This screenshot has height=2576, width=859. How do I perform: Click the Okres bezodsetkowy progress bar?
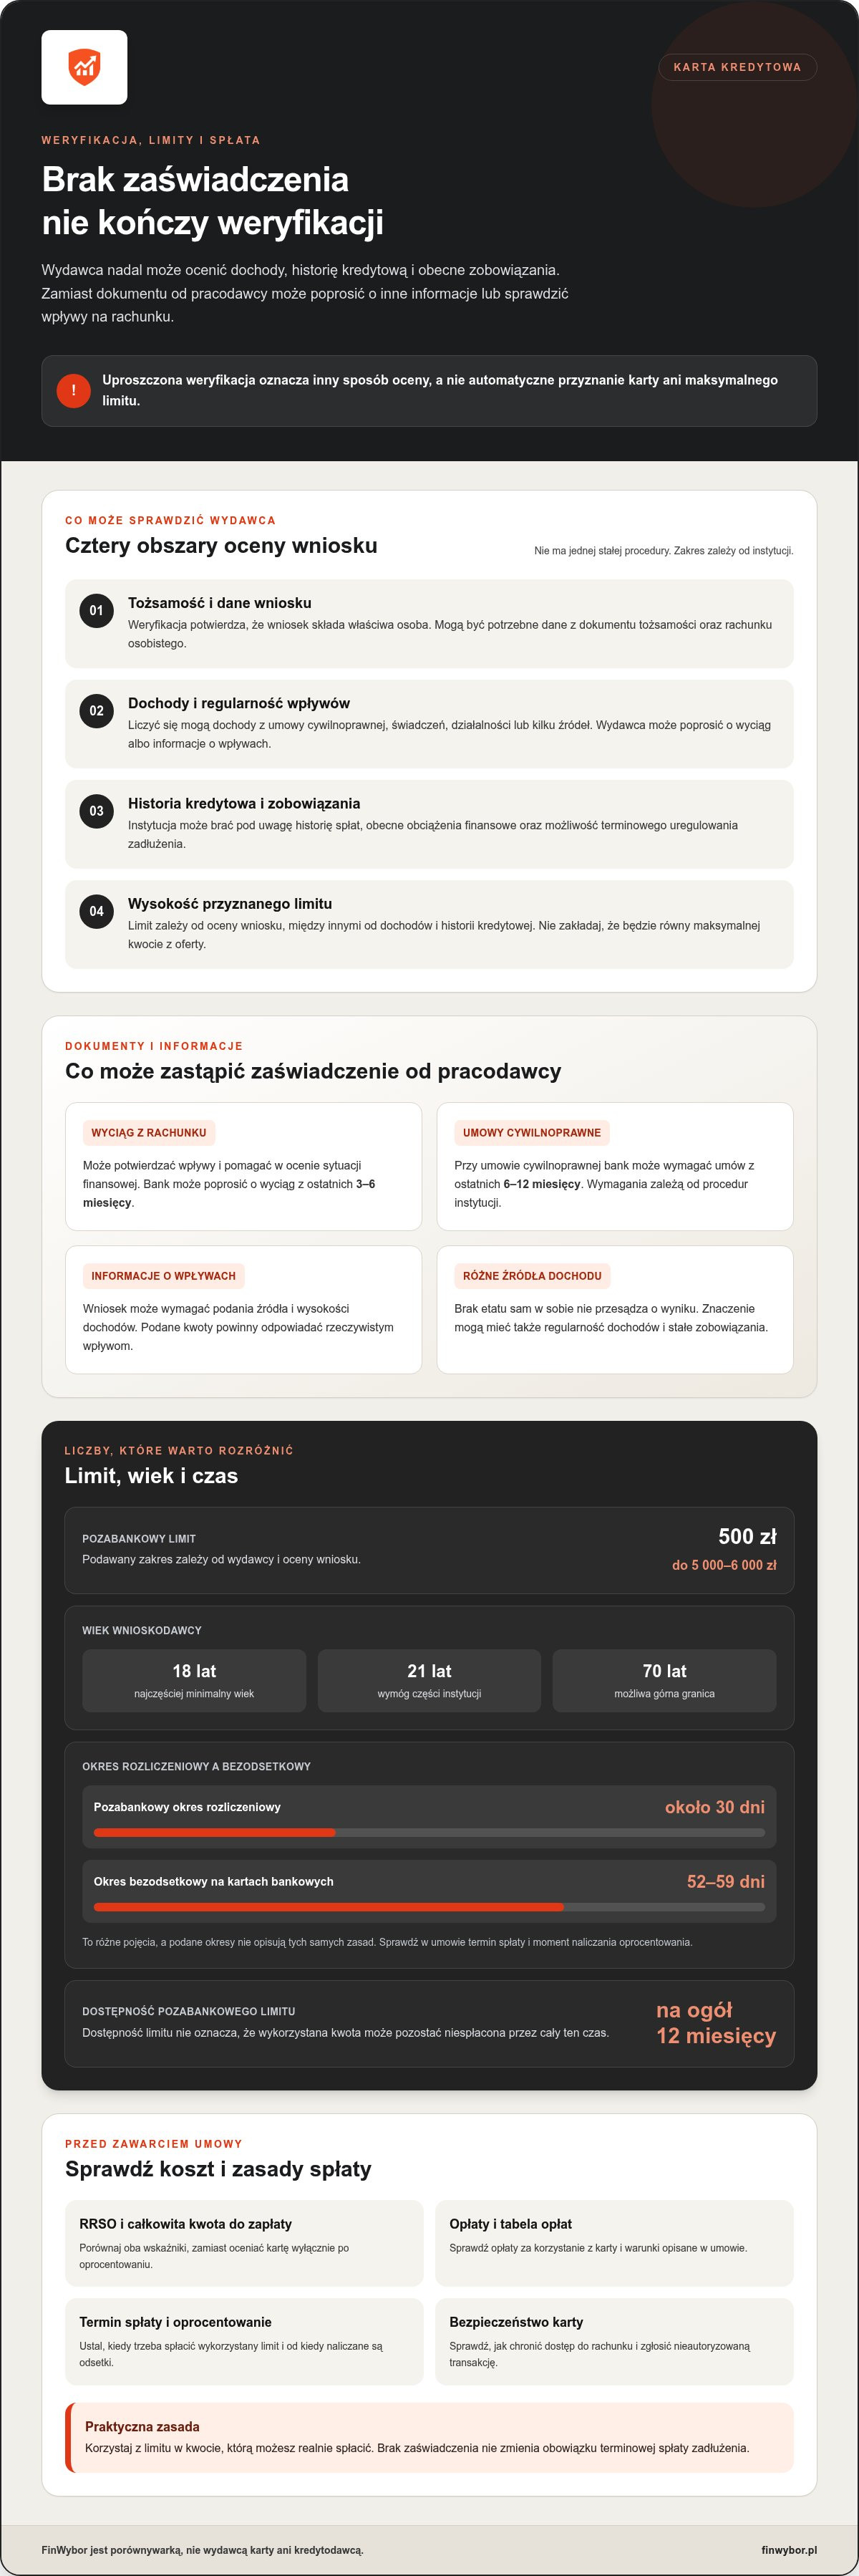429,1906
